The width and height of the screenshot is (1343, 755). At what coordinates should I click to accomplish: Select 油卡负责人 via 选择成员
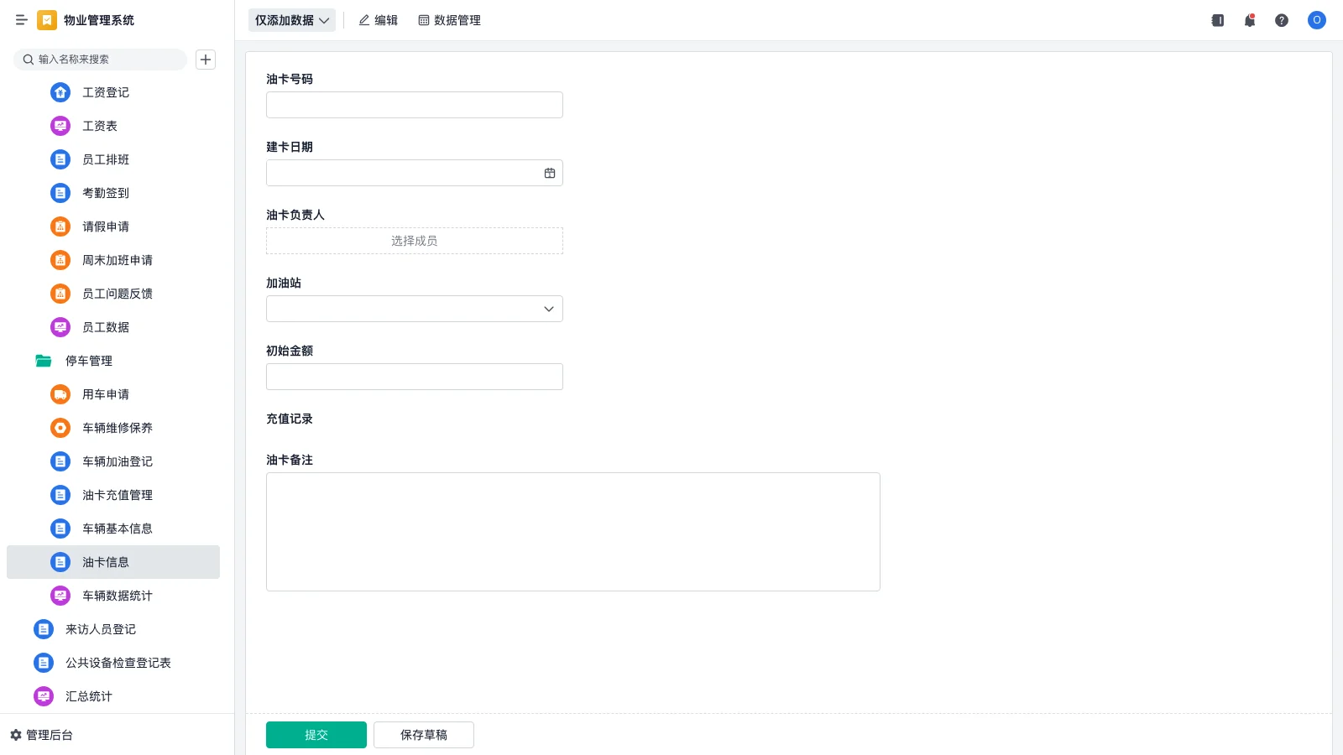pos(414,241)
